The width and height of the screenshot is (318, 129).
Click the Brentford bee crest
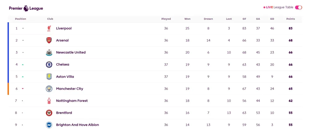(x=49, y=113)
